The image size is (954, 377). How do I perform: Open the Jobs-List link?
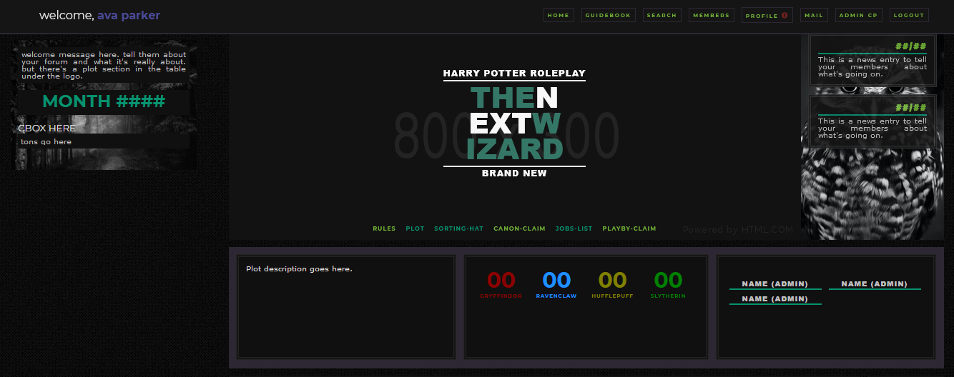tap(574, 228)
